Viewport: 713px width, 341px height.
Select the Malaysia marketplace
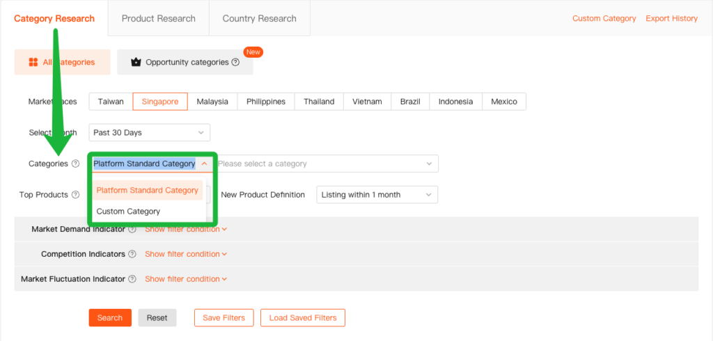click(212, 102)
